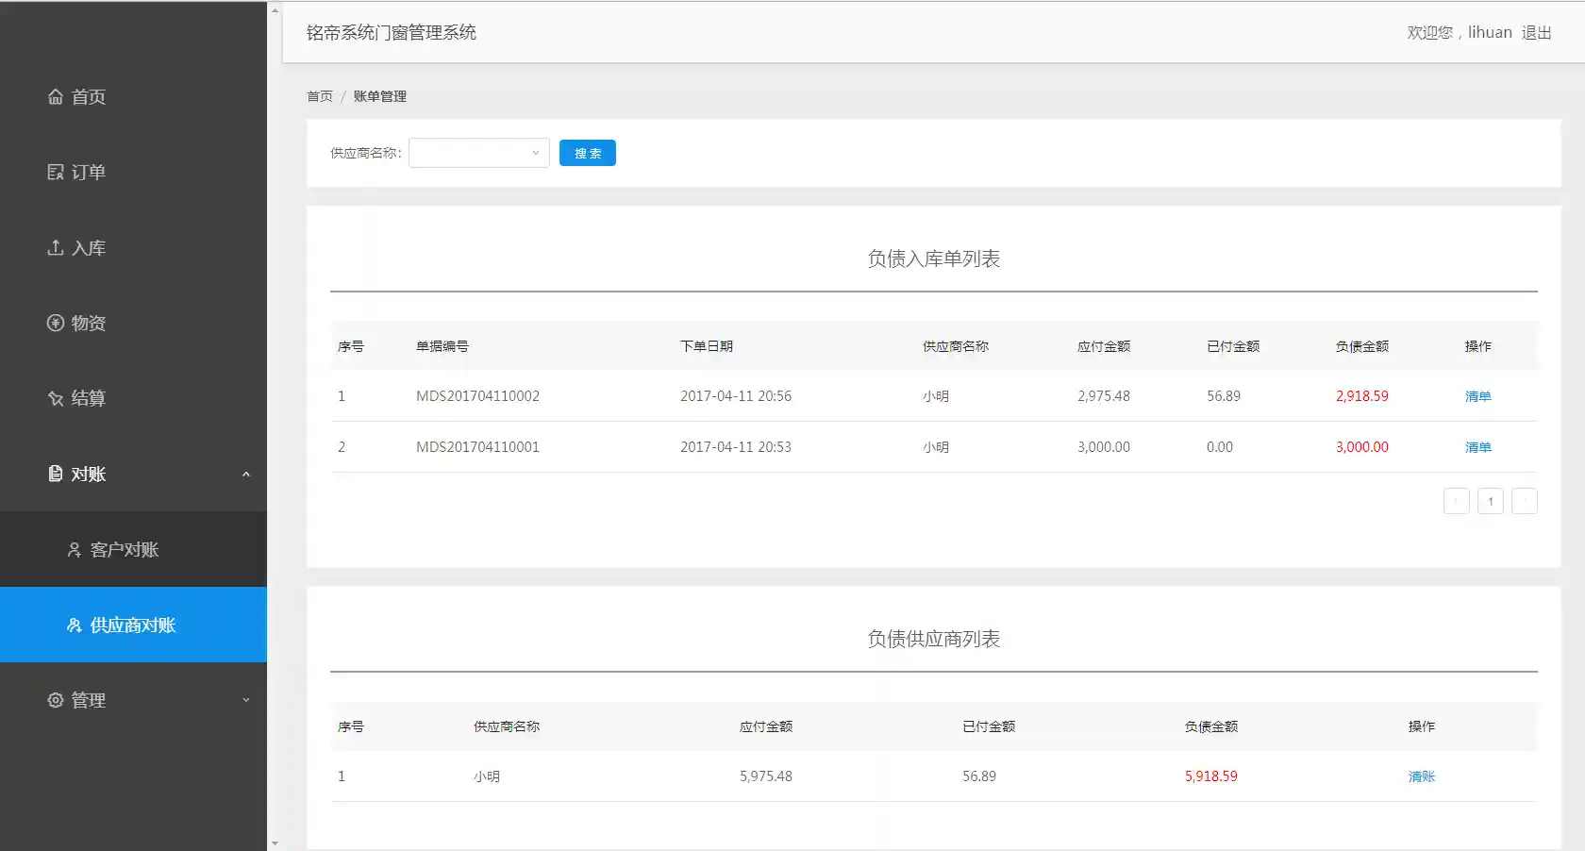The image size is (1585, 851).
Task: Click the 结算 settlement icon
Action: tap(56, 398)
